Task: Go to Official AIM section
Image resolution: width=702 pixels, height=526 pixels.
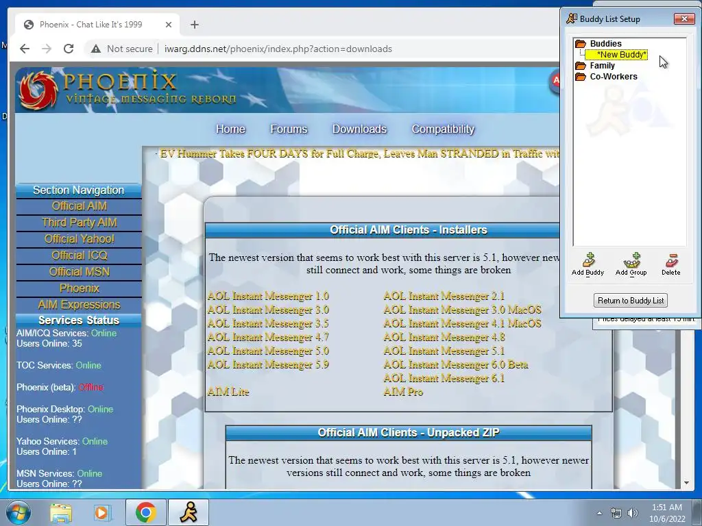Action: [x=79, y=206]
